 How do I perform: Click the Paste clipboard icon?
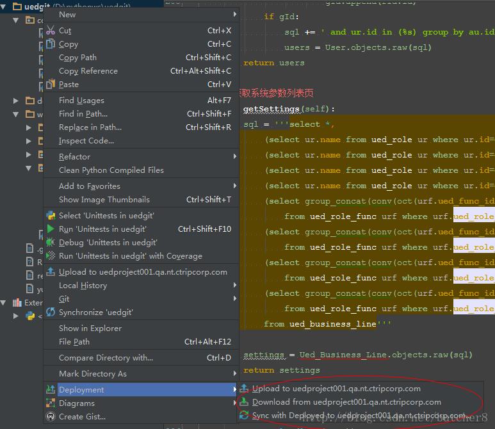point(51,85)
